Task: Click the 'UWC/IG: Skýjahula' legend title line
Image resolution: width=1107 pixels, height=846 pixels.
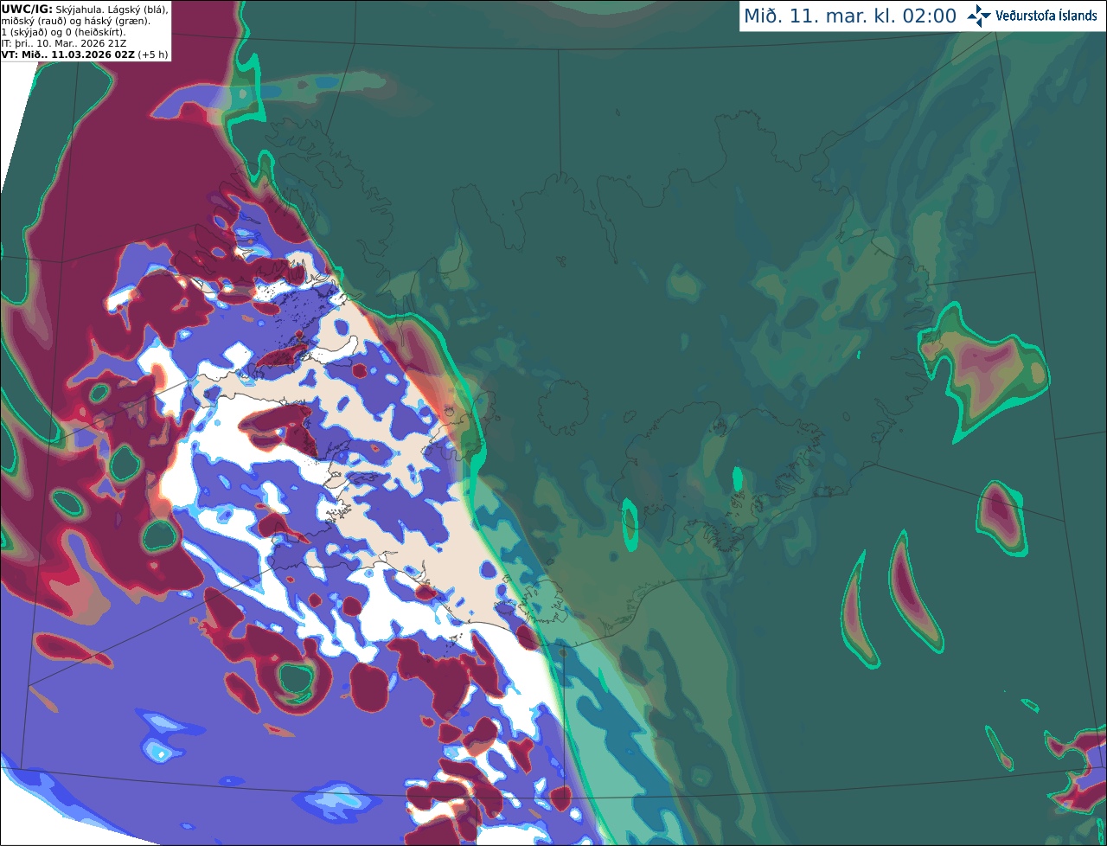Action: [x=85, y=9]
